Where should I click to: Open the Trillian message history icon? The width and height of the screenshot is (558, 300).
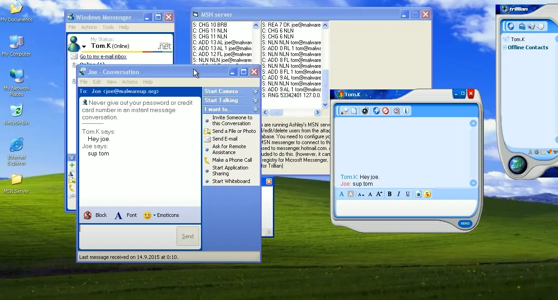pos(396,111)
